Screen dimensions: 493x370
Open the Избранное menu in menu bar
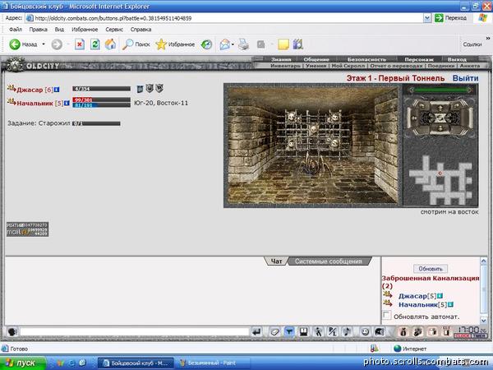85,30
